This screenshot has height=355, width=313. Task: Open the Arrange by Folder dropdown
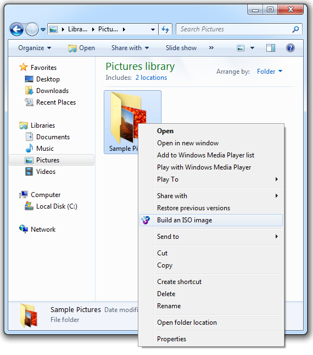pyautogui.click(x=270, y=72)
